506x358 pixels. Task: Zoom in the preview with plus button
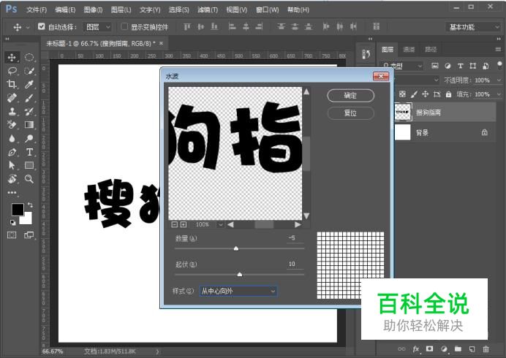tap(184, 224)
